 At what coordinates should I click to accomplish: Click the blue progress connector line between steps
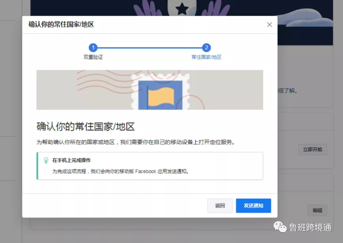[x=149, y=48]
